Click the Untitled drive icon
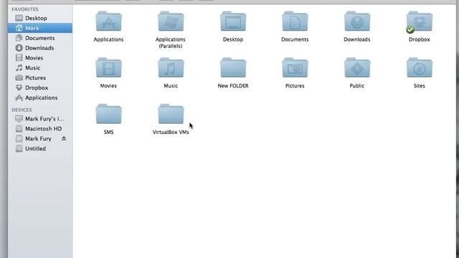 19,148
